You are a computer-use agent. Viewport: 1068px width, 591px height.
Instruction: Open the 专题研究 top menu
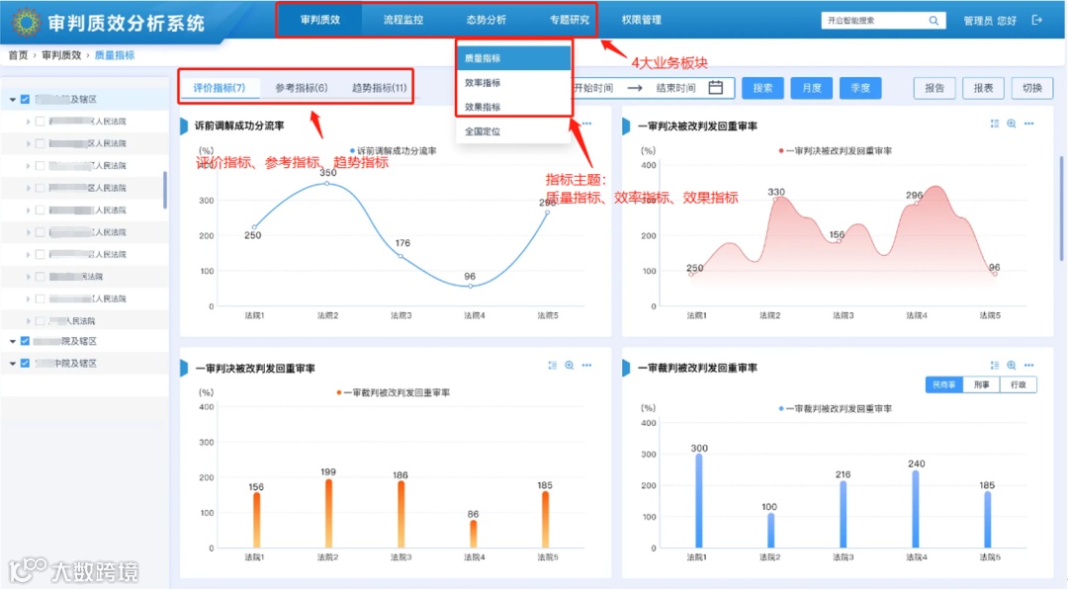pos(569,20)
